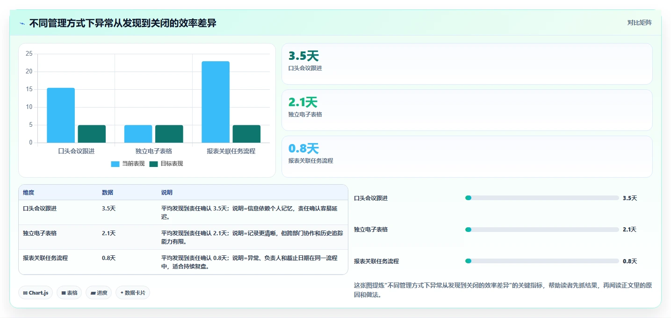Click the 口头会议跟进 table row label

pos(40,209)
